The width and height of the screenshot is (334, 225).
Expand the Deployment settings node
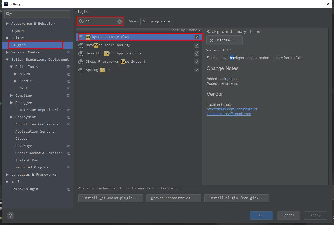(x=11, y=117)
